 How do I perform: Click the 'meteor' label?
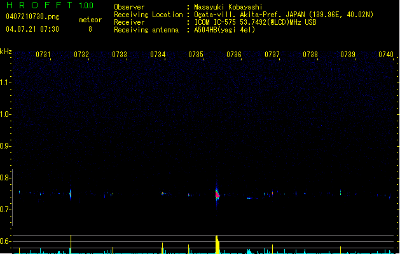pyautogui.click(x=90, y=20)
